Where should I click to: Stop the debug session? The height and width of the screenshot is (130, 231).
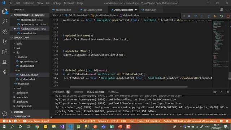(x=228, y=16)
